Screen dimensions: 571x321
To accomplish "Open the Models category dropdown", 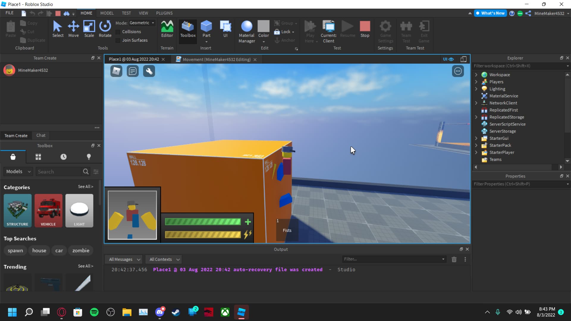I will [x=18, y=171].
